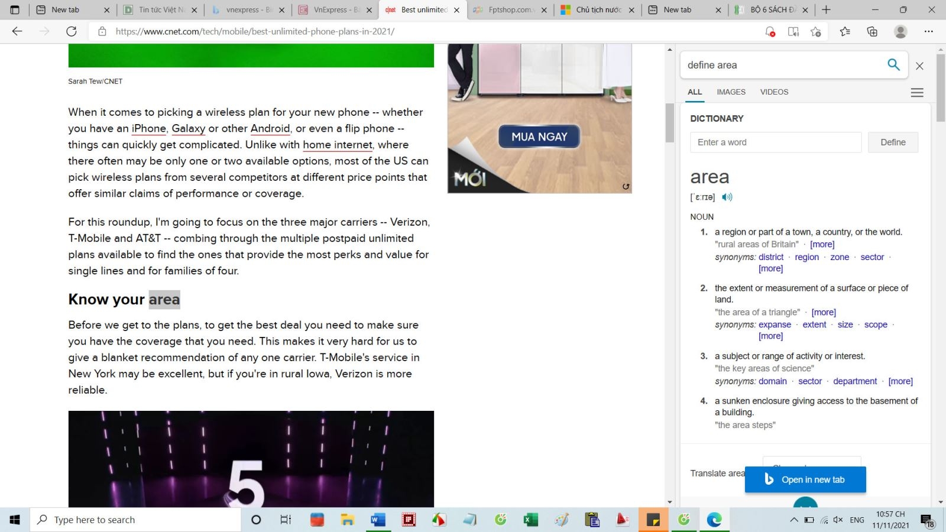Open the user profile avatar

tap(900, 31)
